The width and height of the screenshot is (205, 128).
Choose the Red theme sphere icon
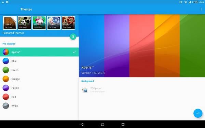click(6, 97)
